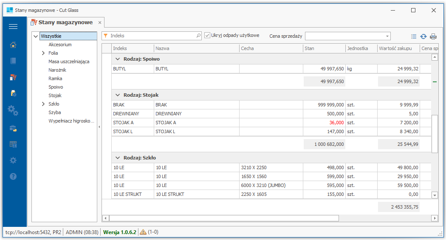446x240 pixels.
Task: Click the warning triangle in status bar
Action: tap(143, 232)
